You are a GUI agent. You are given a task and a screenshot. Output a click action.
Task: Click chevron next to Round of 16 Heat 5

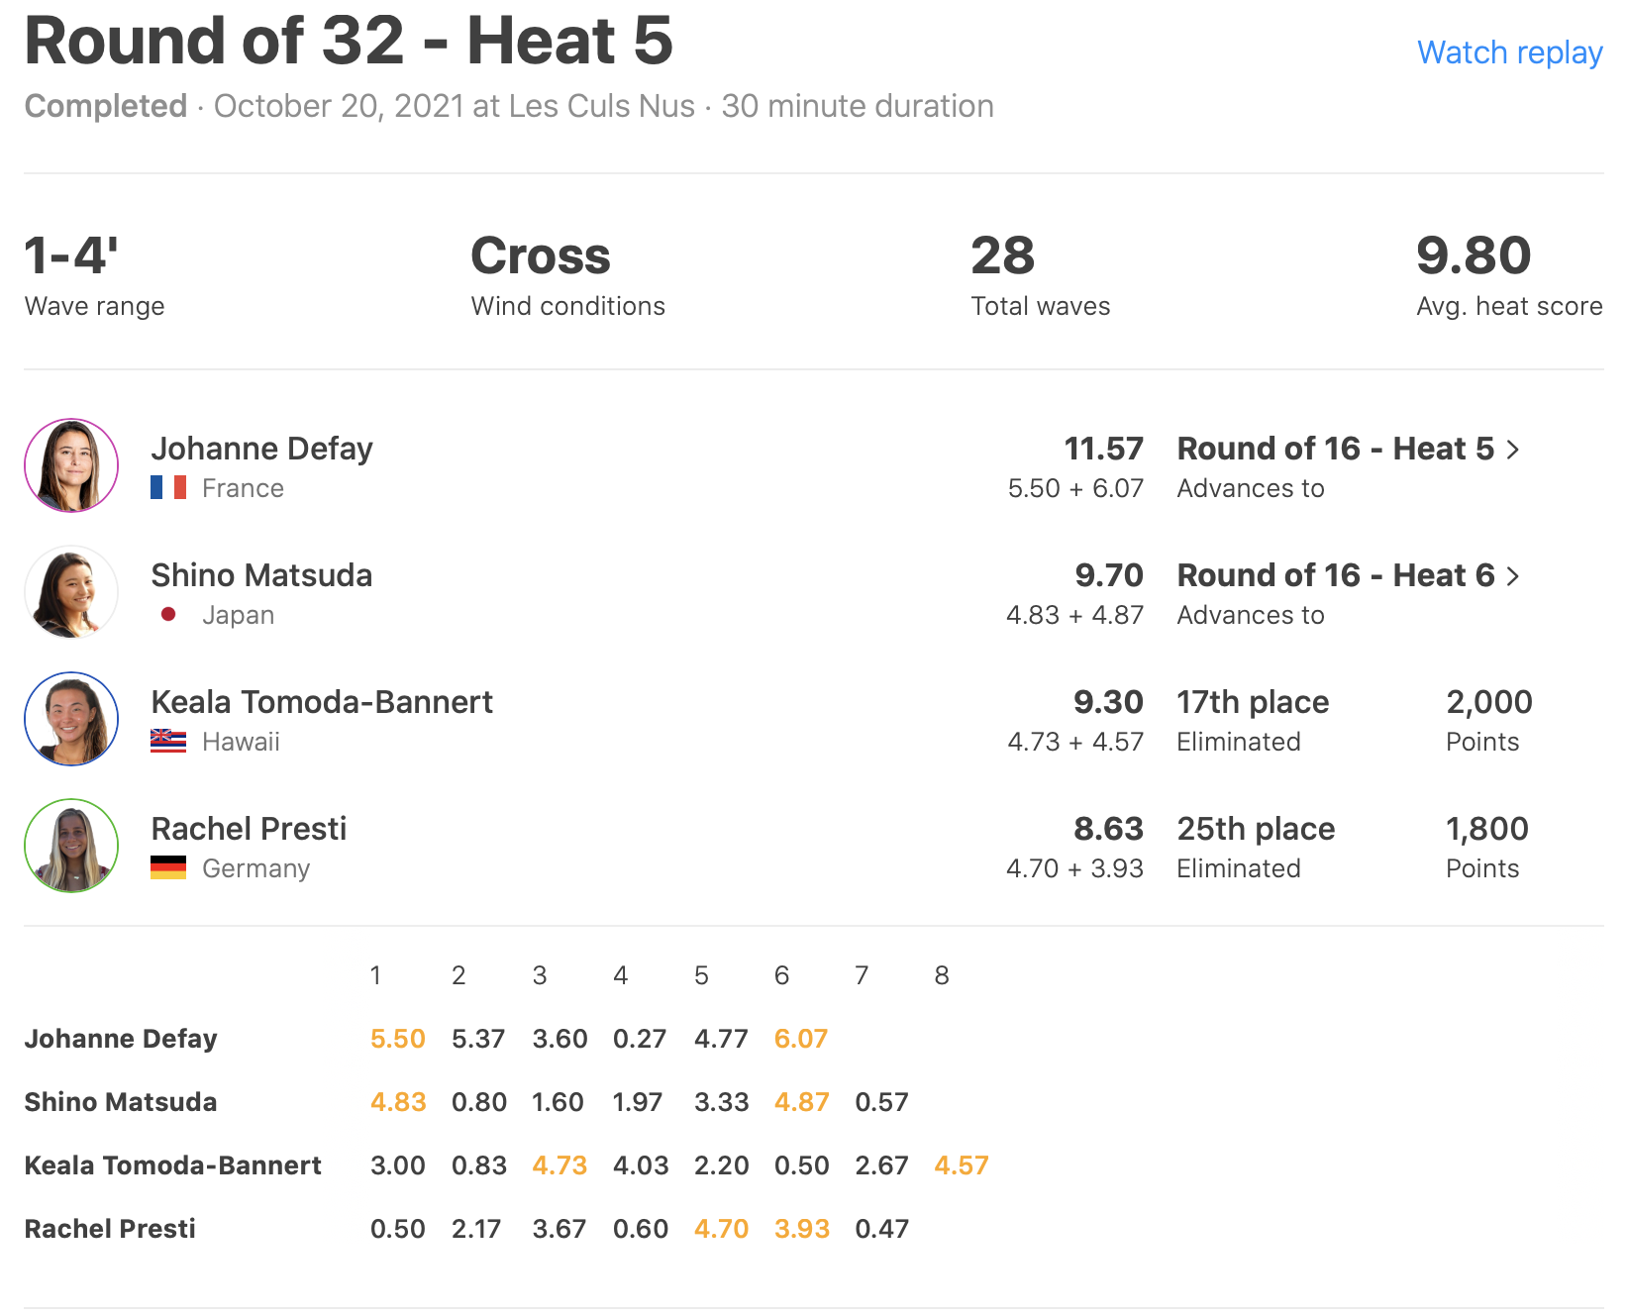[1513, 450]
